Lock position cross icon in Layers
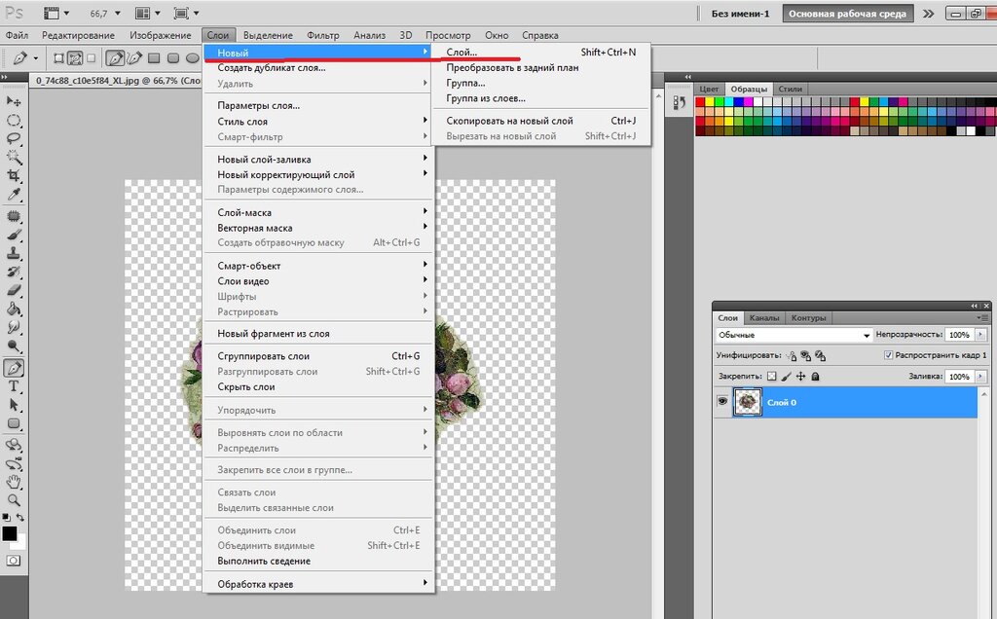This screenshot has width=997, height=619. pos(800,377)
